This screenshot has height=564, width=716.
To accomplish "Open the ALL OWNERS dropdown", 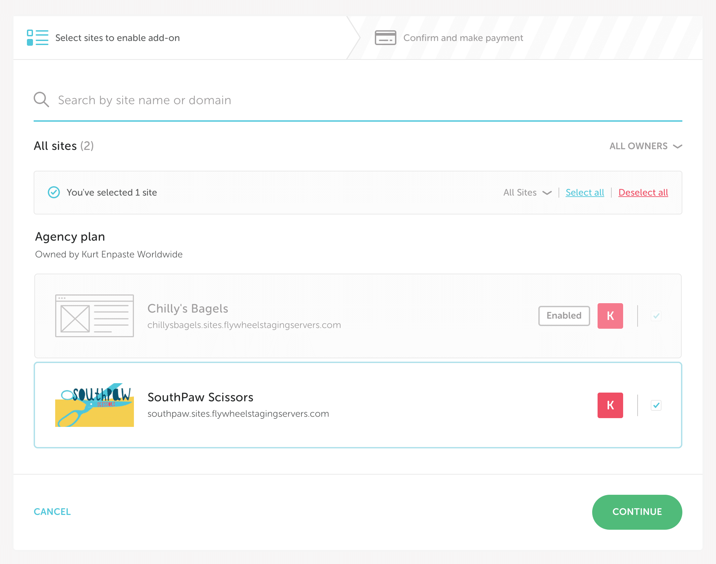I will tap(638, 146).
